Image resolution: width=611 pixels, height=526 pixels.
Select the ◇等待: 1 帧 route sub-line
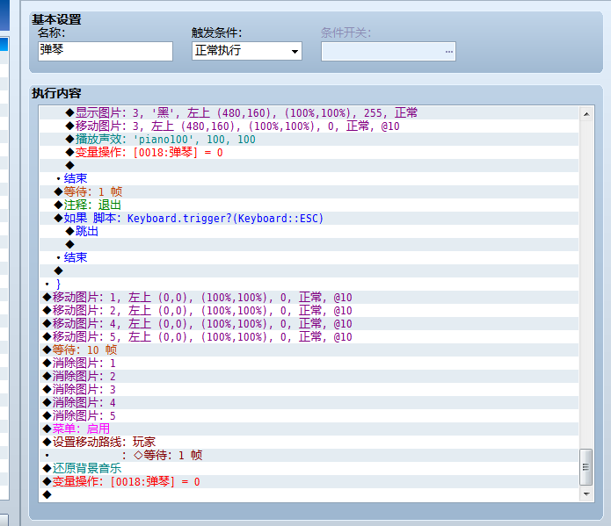coord(309,456)
